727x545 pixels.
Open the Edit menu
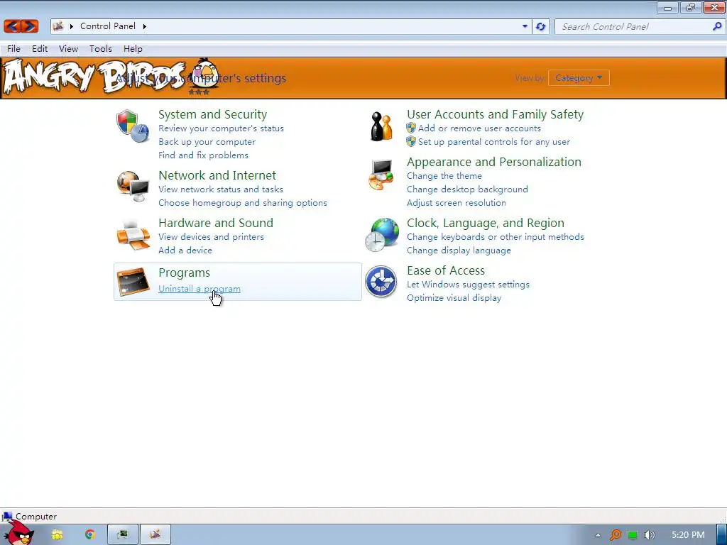(40, 49)
